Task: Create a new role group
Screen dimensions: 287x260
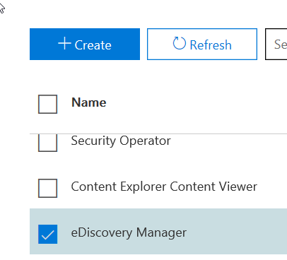Action: (85, 45)
